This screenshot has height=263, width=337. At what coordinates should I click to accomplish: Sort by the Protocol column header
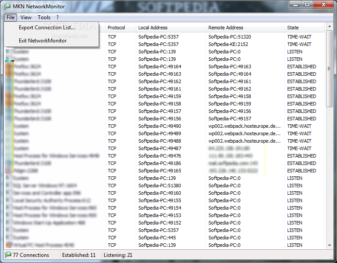[116, 28]
